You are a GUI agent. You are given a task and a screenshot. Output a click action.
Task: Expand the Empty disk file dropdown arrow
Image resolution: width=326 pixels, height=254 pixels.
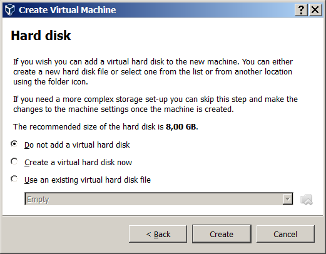288,199
